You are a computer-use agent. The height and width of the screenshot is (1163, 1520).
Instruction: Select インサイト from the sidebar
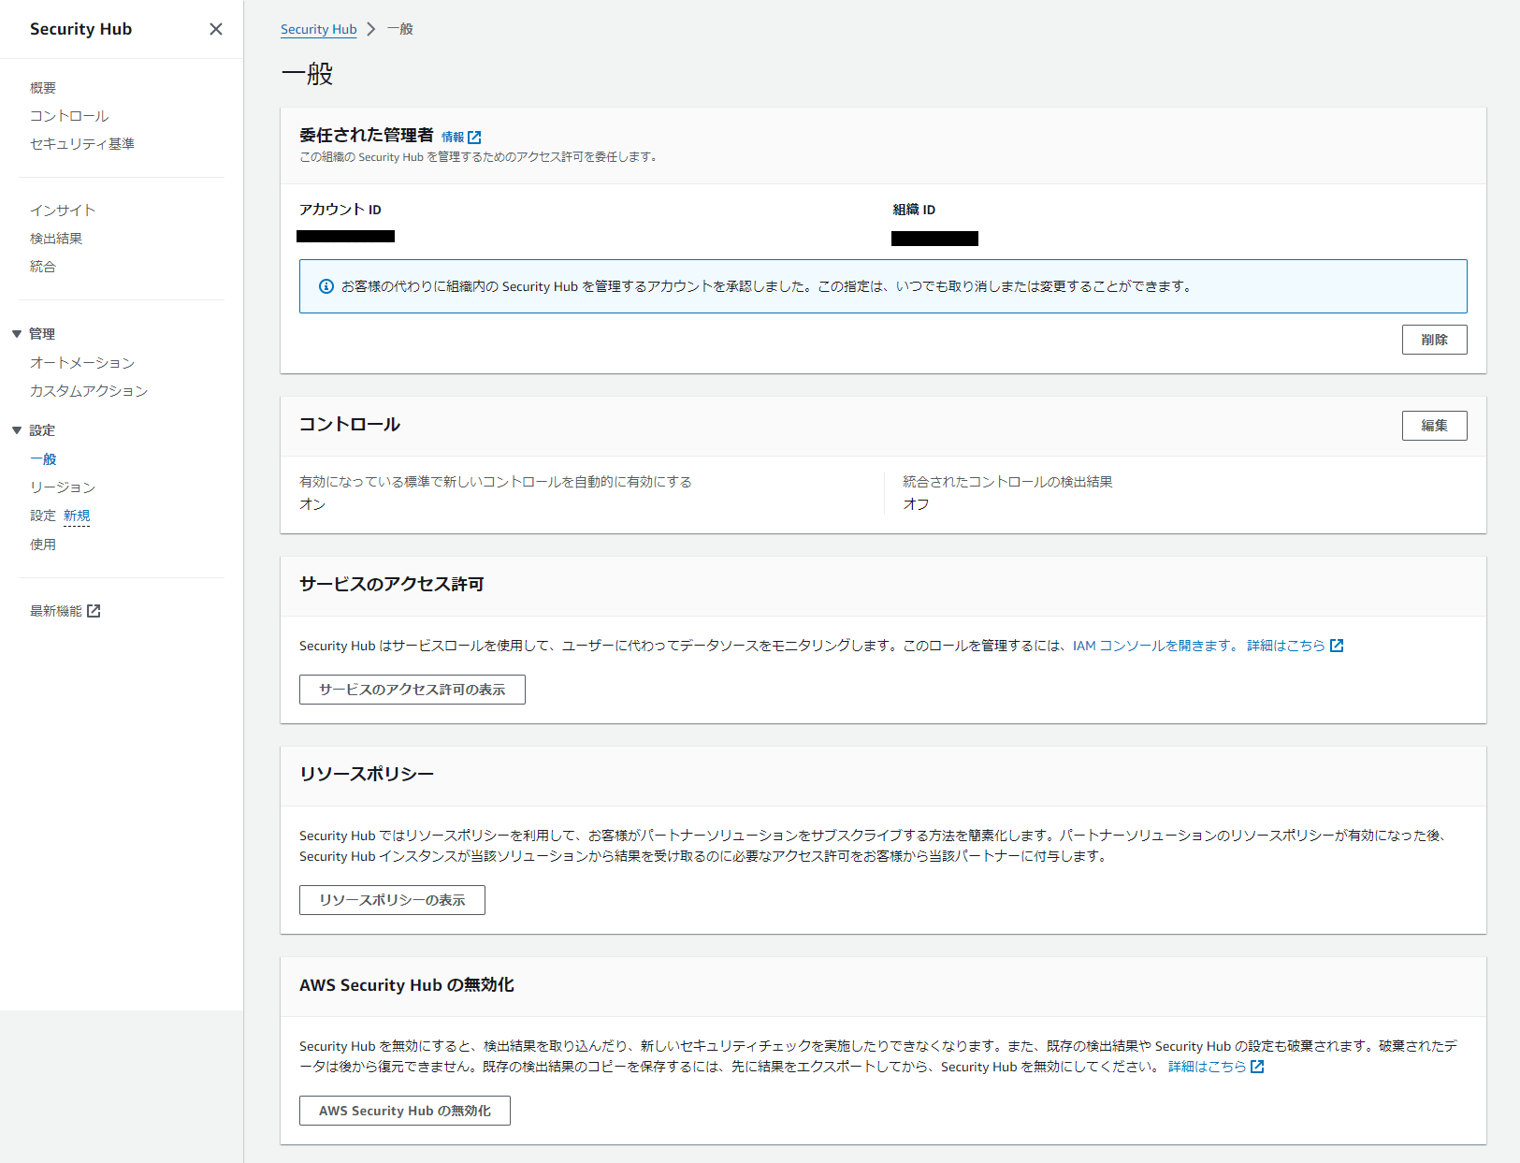point(63,211)
